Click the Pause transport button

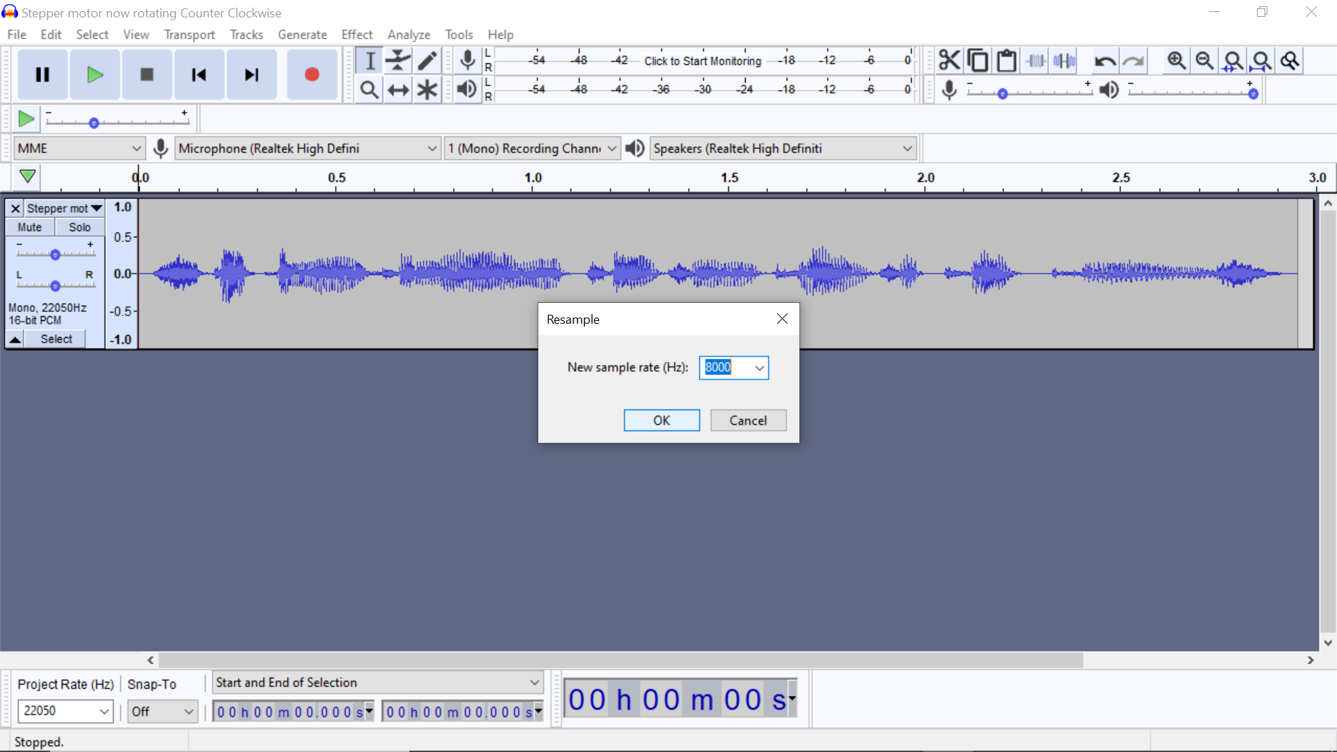pos(42,75)
